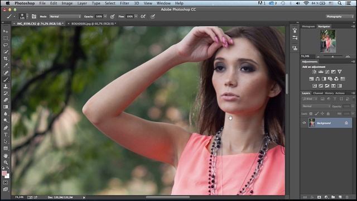Open the foreground color swatch
The height and width of the screenshot is (201, 357).
tap(4, 173)
